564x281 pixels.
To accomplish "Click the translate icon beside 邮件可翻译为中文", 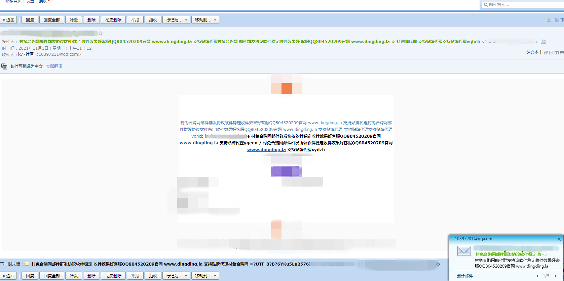I will point(4,66).
